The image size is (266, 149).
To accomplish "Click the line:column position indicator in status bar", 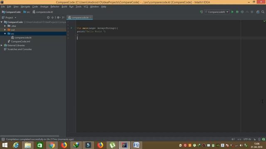I will point(233,139).
